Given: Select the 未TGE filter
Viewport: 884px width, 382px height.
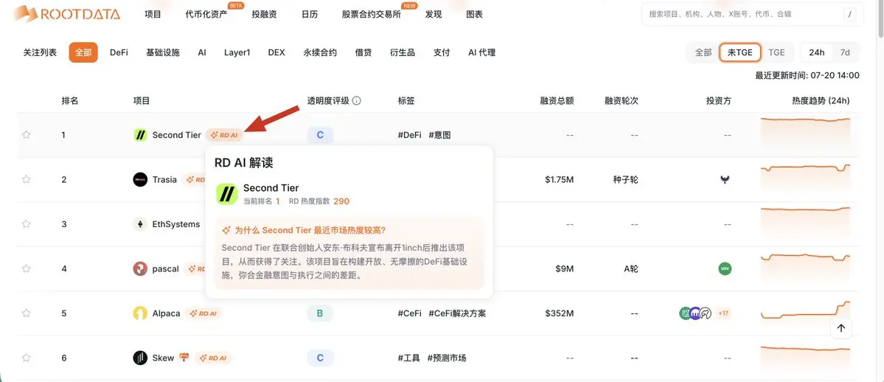Looking at the screenshot, I should [x=740, y=52].
